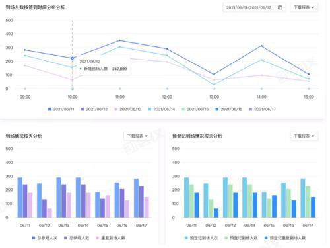Toggle the 2021/06/17 legend series

tap(262, 109)
